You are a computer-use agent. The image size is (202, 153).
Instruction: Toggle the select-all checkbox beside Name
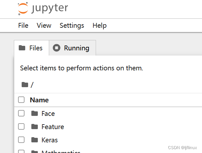click(21, 100)
